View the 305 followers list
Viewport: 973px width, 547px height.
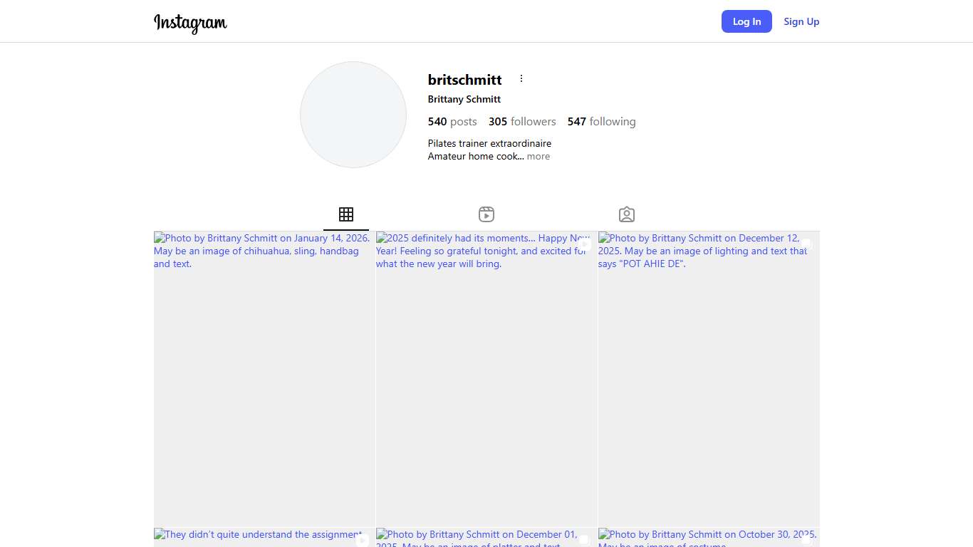coord(522,122)
